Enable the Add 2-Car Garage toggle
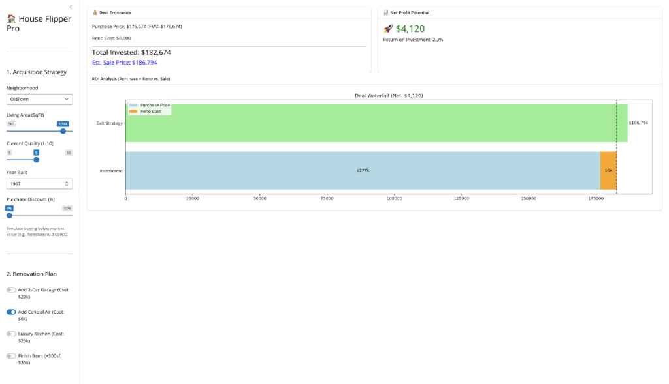669x384 pixels. click(11, 289)
